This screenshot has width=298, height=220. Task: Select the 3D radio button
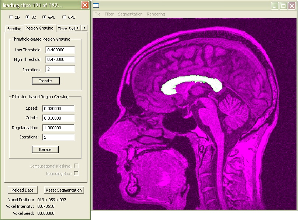click(28, 17)
